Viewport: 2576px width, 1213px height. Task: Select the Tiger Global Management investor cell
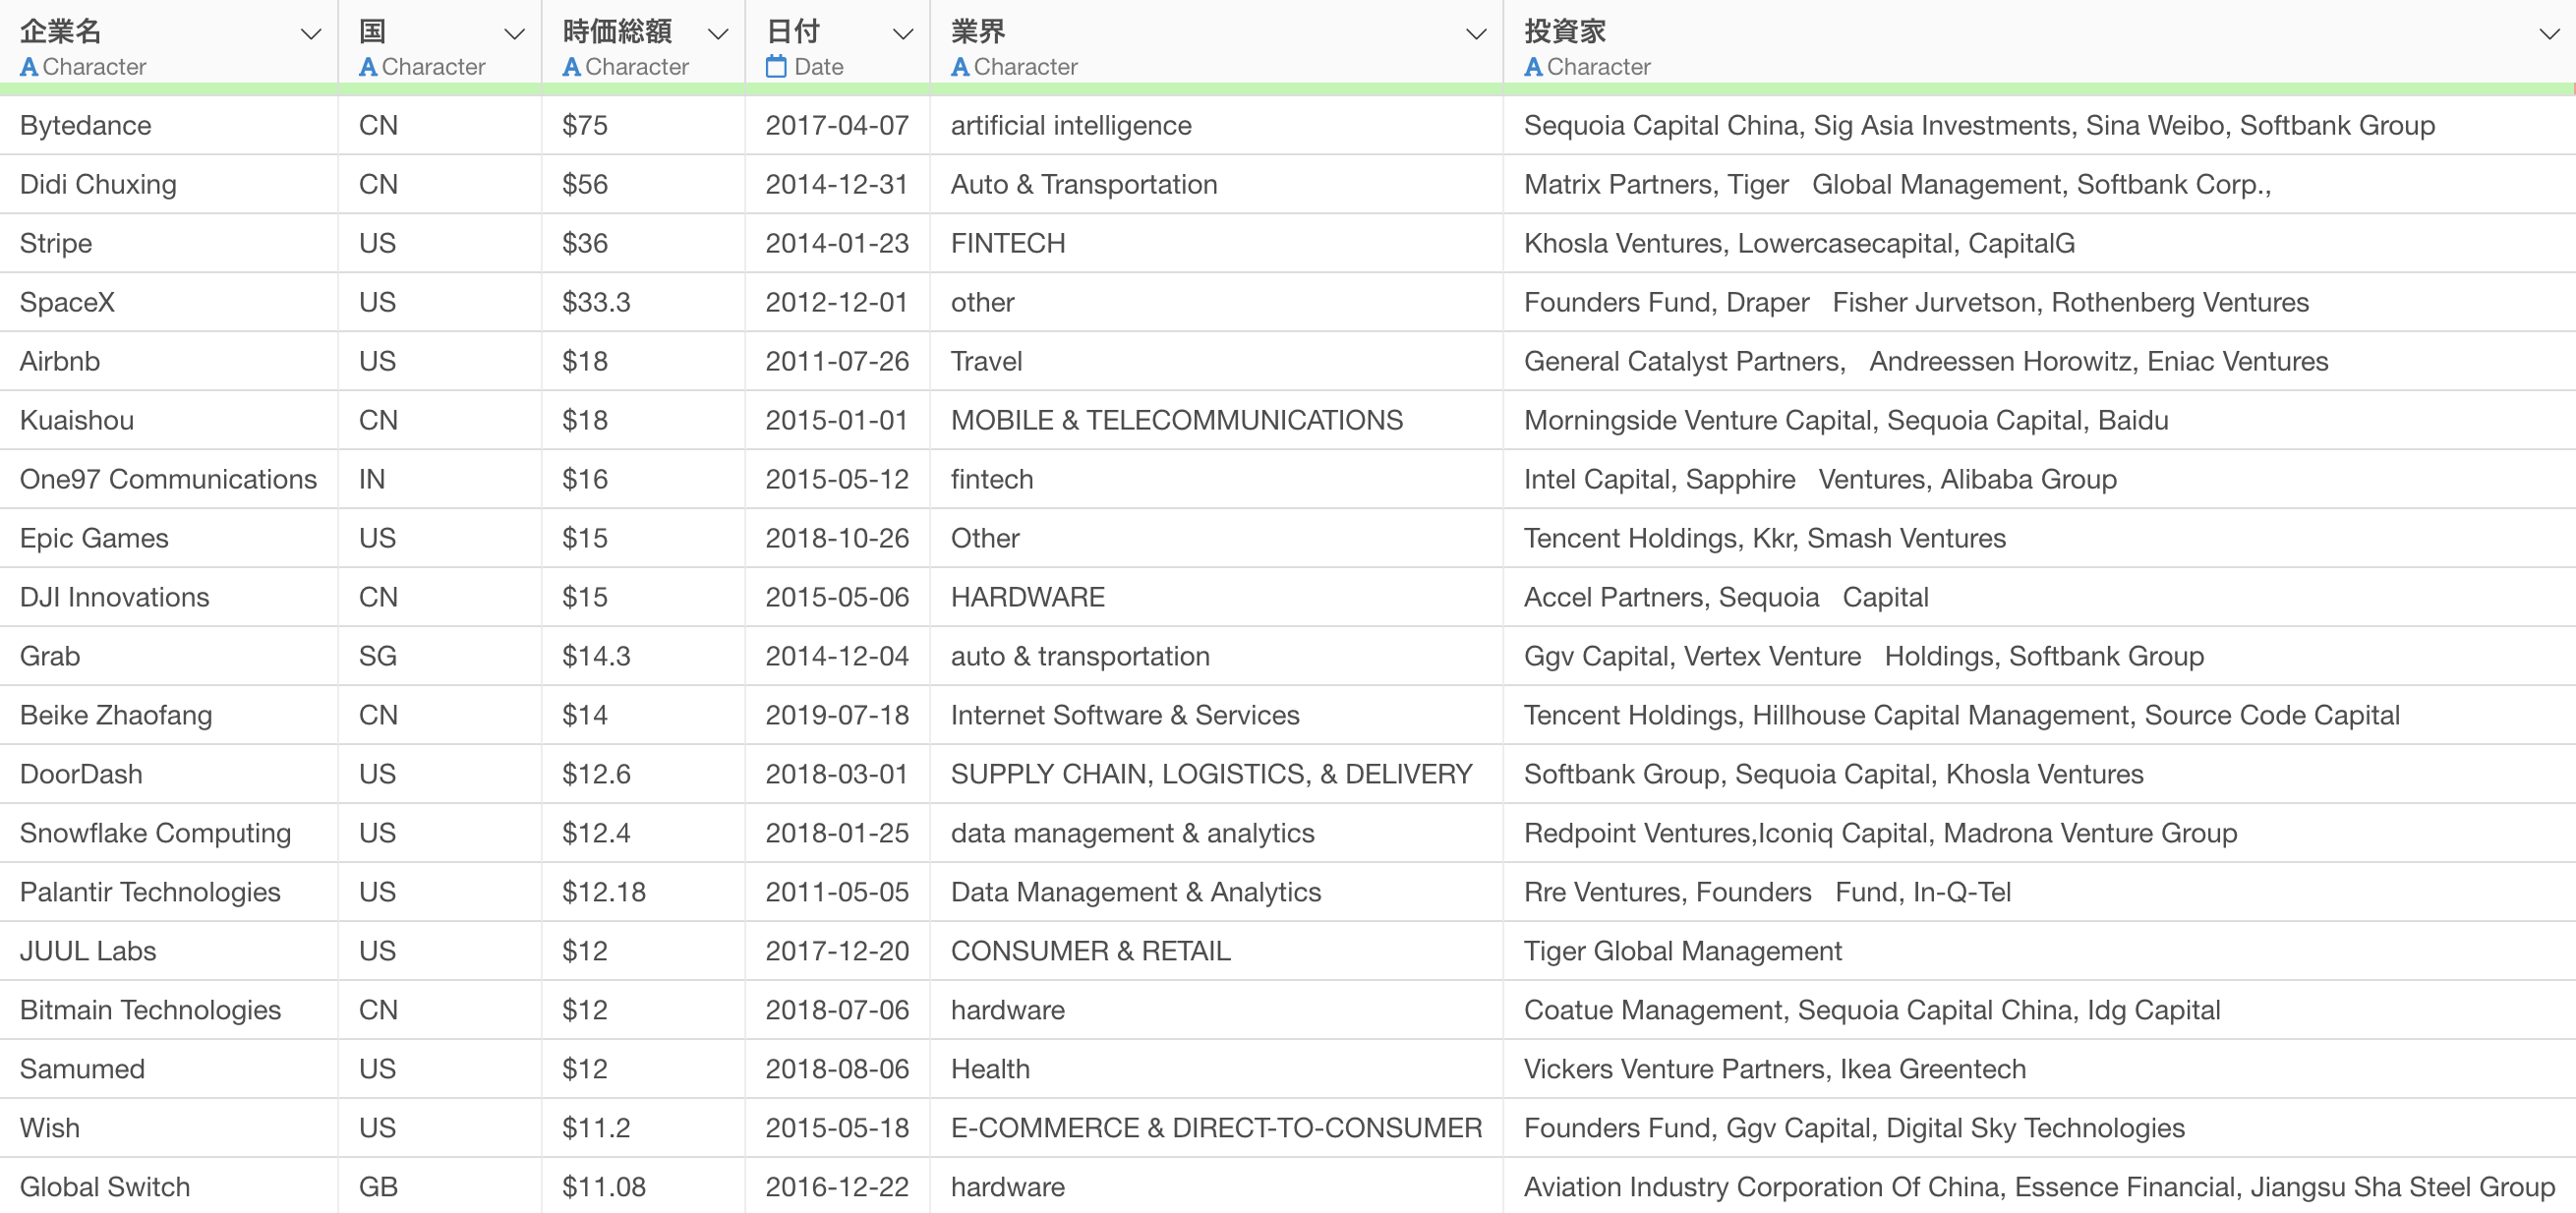click(x=2039, y=951)
